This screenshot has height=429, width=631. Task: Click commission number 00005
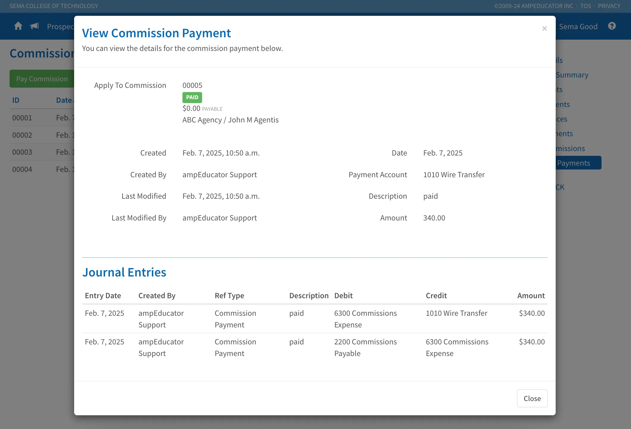[x=192, y=86]
